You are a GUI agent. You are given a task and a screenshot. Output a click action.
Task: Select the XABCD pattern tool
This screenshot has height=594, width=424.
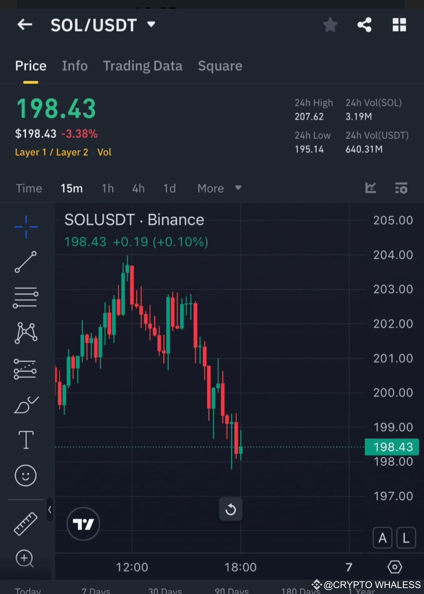click(26, 332)
